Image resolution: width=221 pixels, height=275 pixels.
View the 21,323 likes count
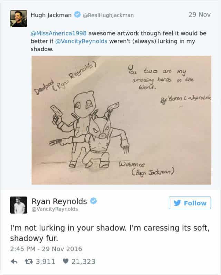coord(83,262)
